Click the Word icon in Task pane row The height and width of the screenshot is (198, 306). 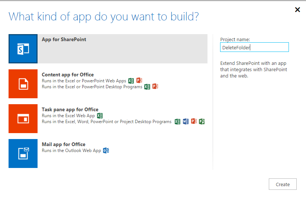186,122
